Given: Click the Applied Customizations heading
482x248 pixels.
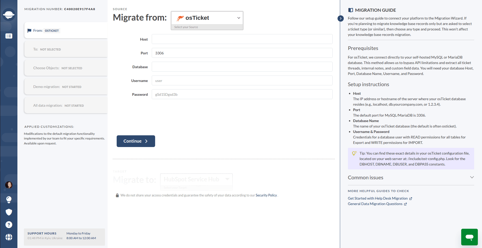Looking at the screenshot, I should tap(49, 127).
